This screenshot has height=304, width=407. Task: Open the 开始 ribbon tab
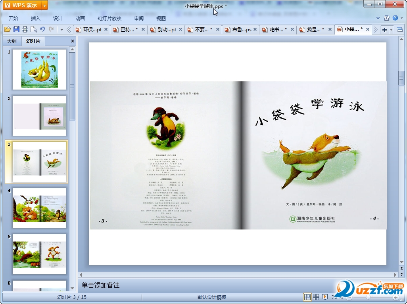pos(13,18)
